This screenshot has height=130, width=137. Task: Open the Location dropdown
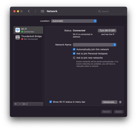click(x=74, y=21)
